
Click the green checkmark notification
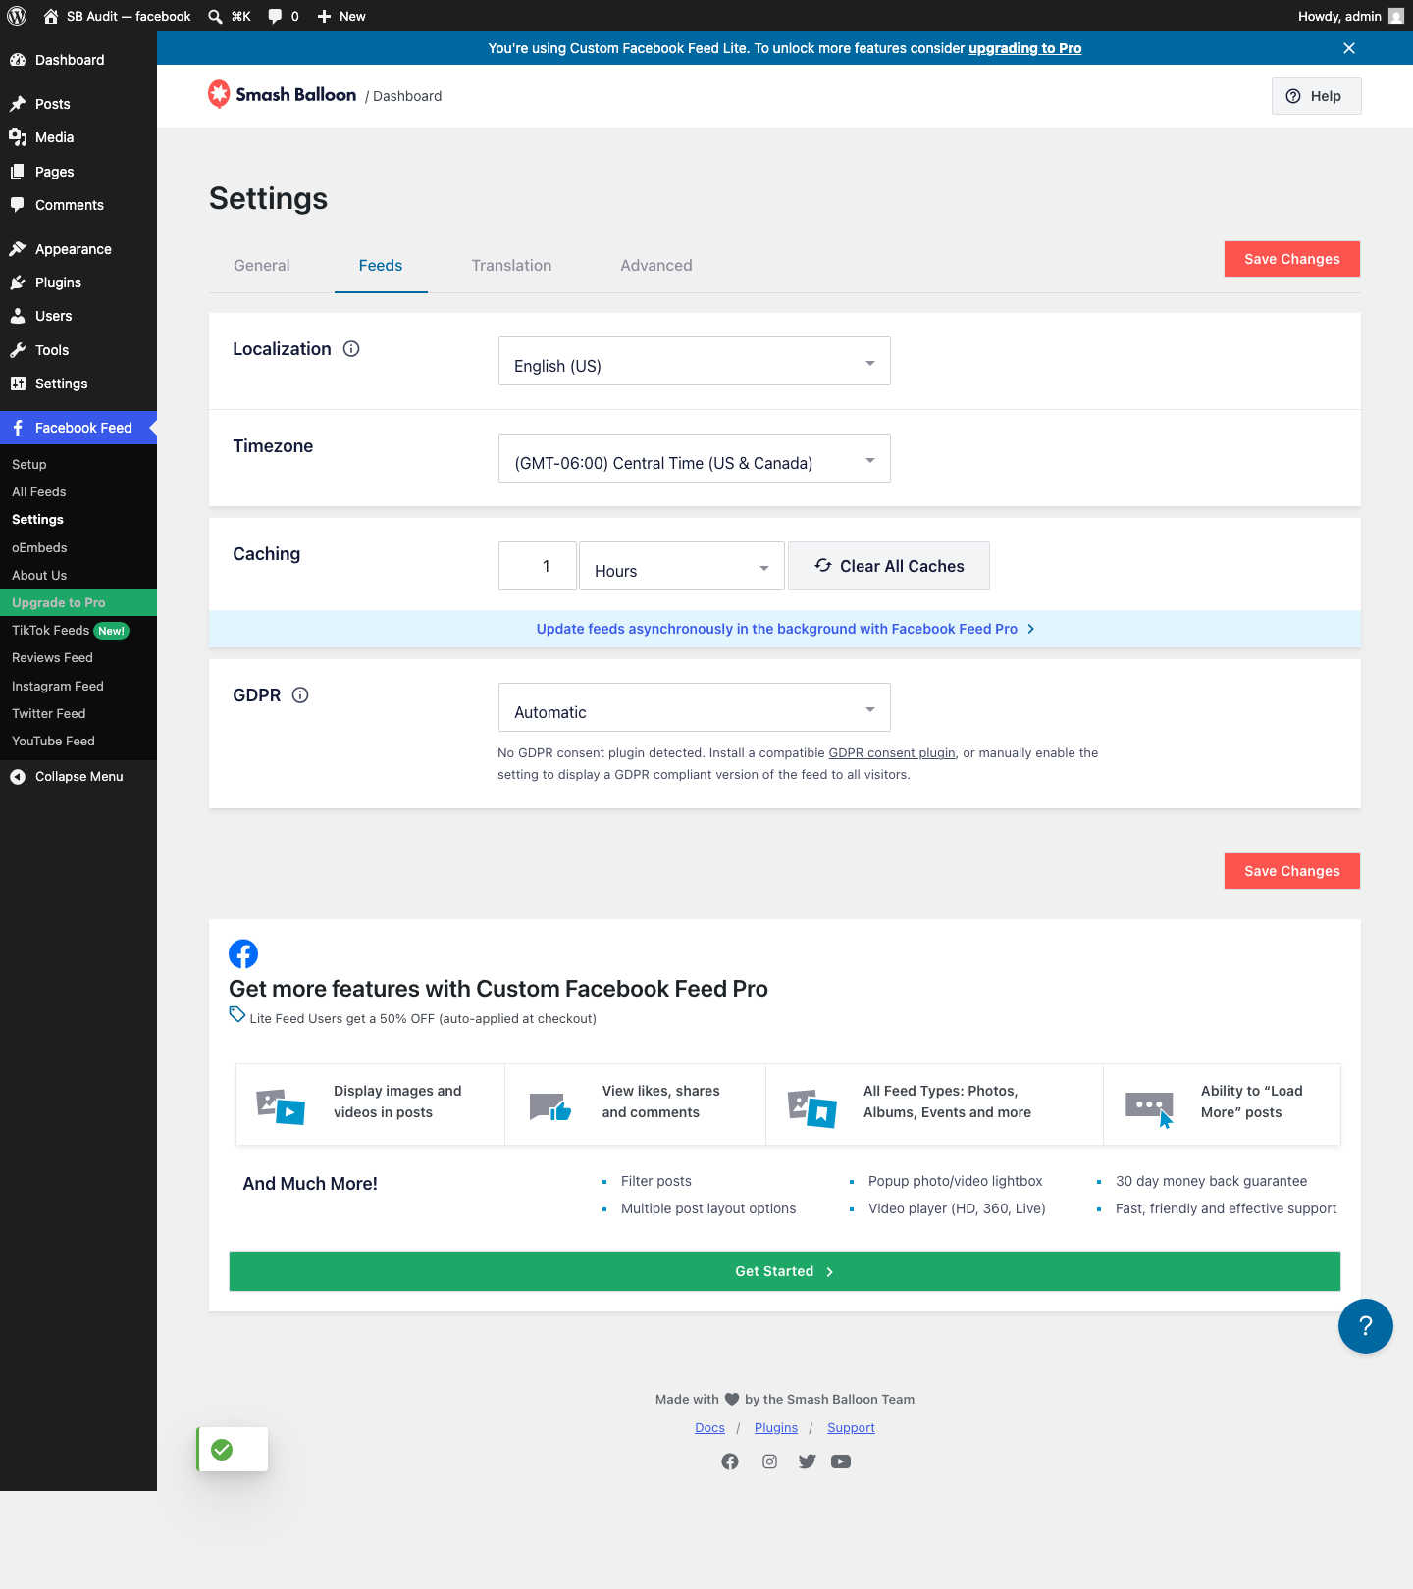click(x=223, y=1450)
